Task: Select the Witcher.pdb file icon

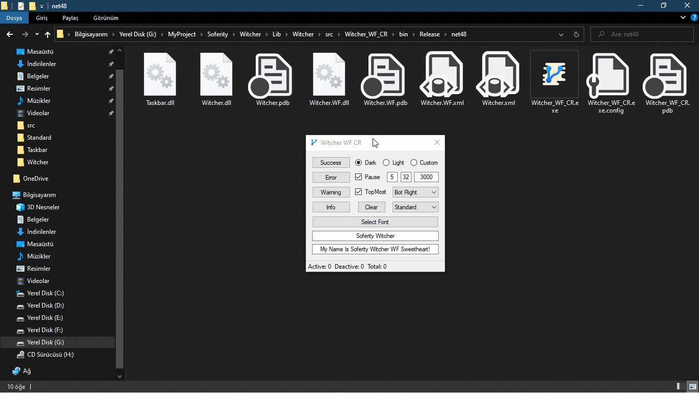Action: click(x=271, y=75)
